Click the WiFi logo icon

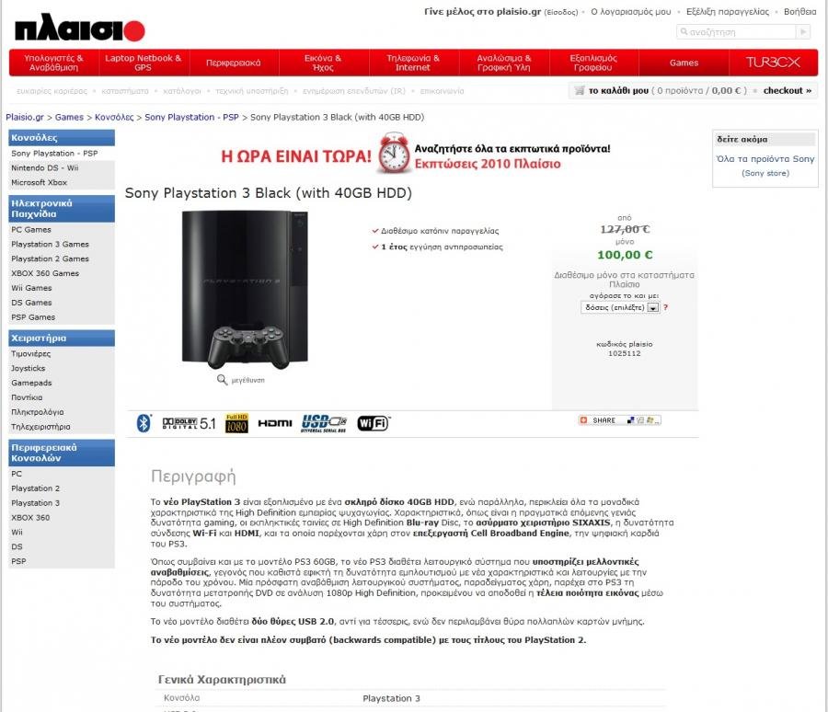374,423
